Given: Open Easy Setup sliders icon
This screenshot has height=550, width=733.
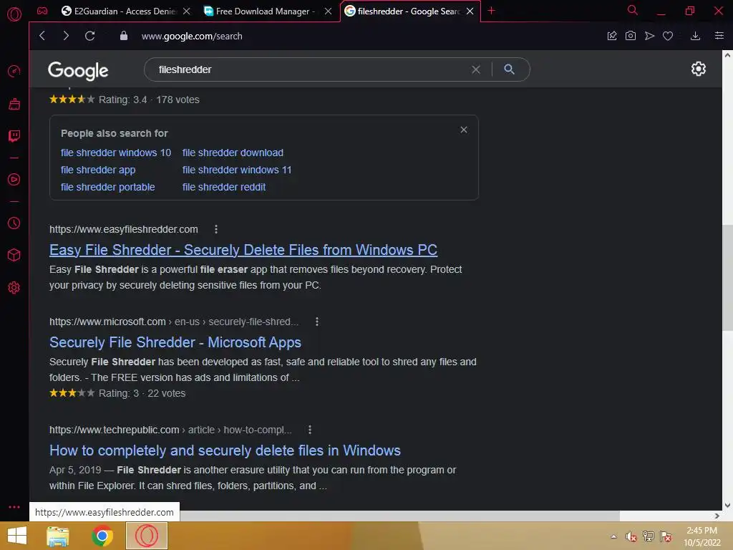Looking at the screenshot, I should tap(719, 36).
